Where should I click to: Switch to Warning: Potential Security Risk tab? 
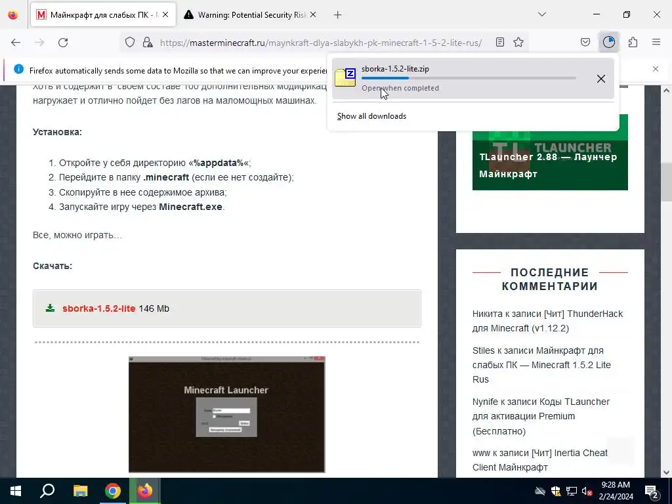251,15
